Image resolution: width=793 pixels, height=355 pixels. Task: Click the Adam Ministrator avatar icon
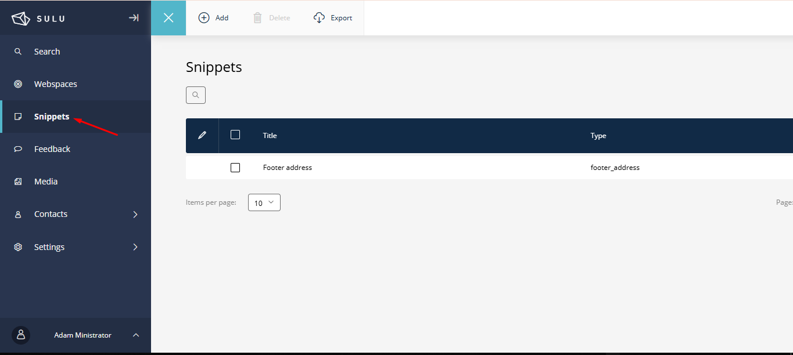tap(20, 335)
